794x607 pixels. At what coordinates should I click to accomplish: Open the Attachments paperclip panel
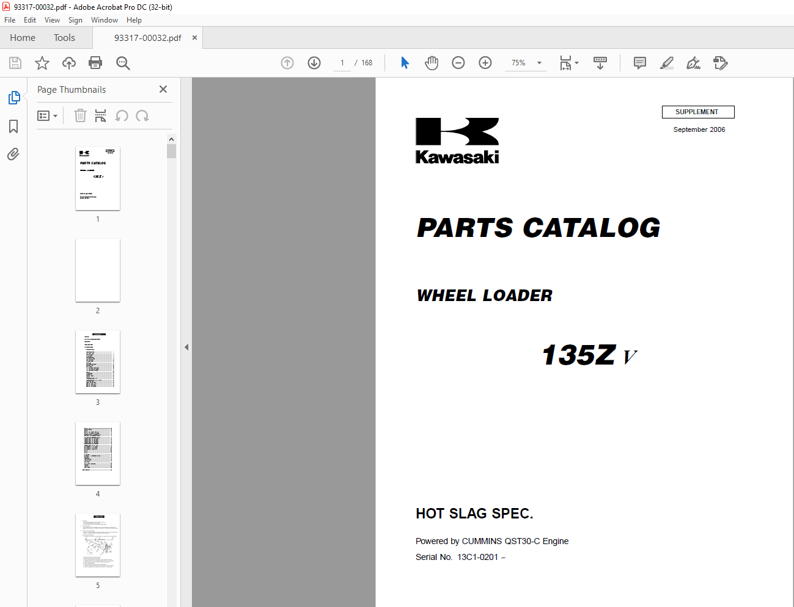coord(13,154)
